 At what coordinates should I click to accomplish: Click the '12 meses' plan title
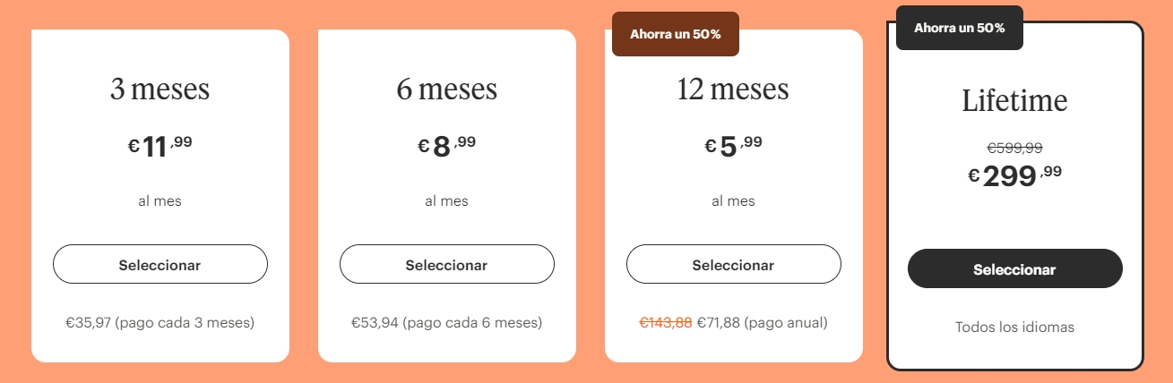pos(733,89)
